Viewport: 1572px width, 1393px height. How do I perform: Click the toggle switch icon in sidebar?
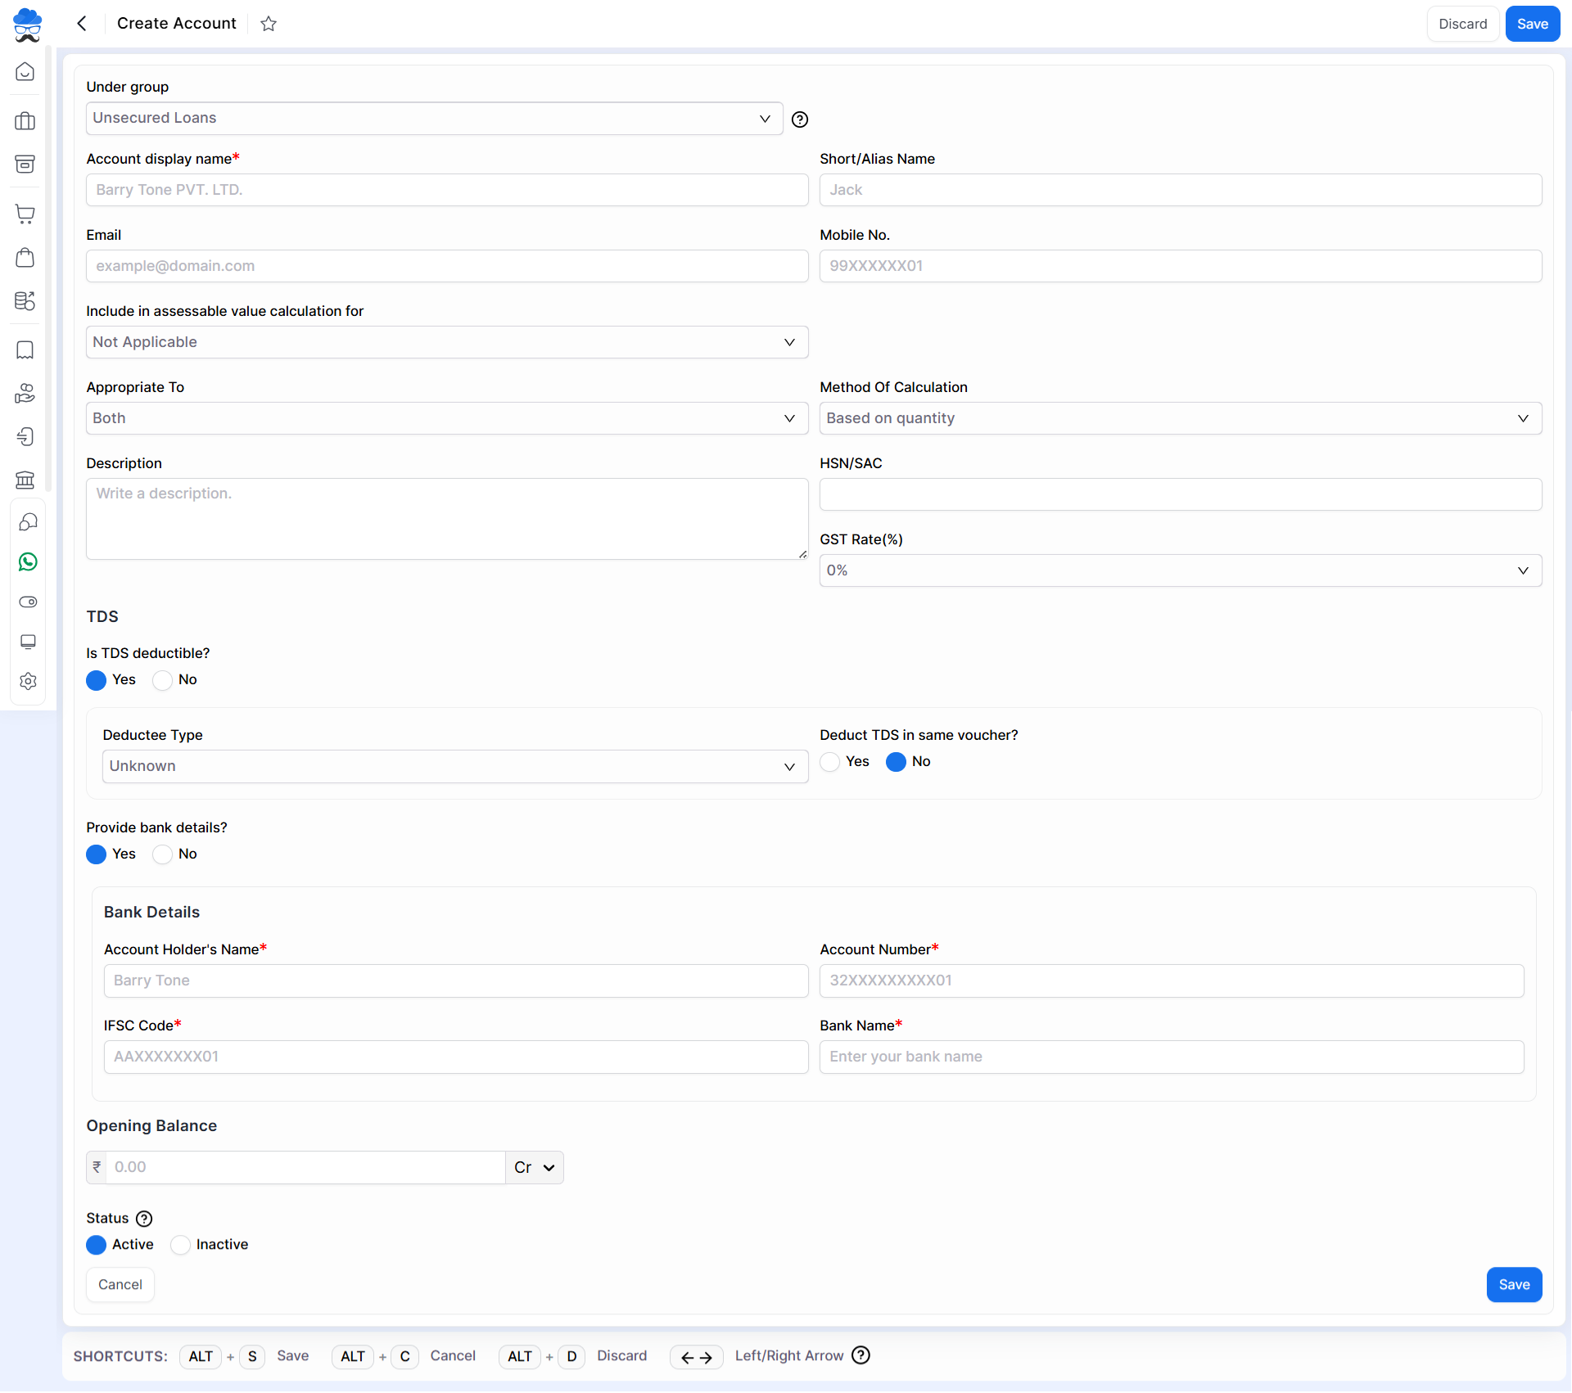tap(28, 602)
